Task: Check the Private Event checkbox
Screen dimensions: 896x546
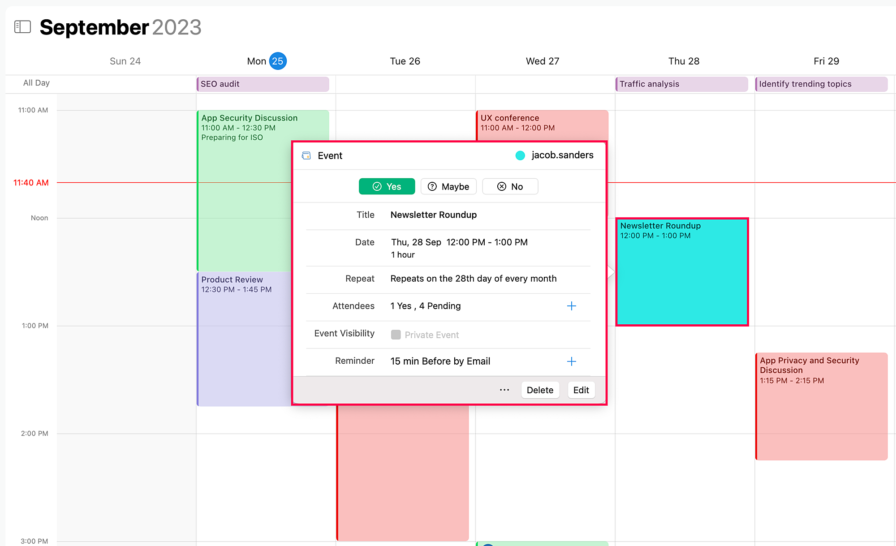Action: click(x=396, y=335)
